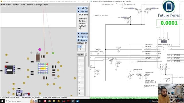Collapse the 4 parts section

tap(83, 40)
